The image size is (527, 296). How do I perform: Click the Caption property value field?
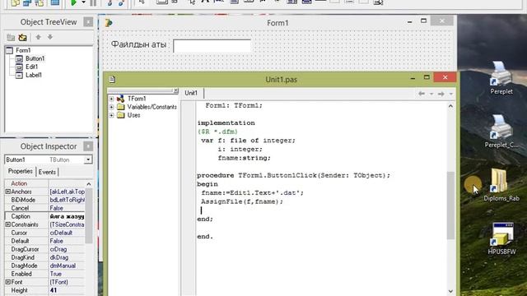click(x=67, y=216)
